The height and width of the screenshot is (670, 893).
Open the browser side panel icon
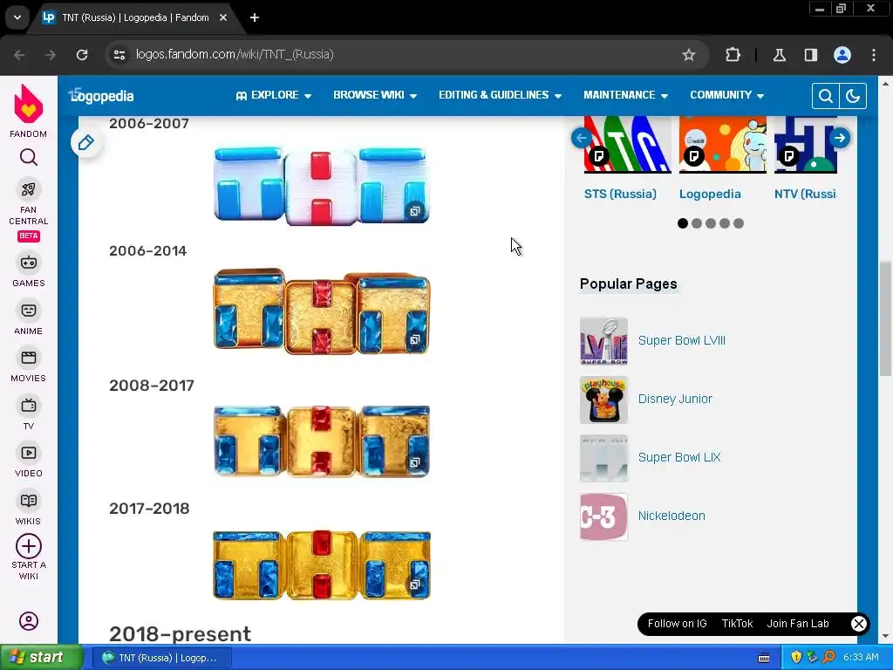(810, 55)
